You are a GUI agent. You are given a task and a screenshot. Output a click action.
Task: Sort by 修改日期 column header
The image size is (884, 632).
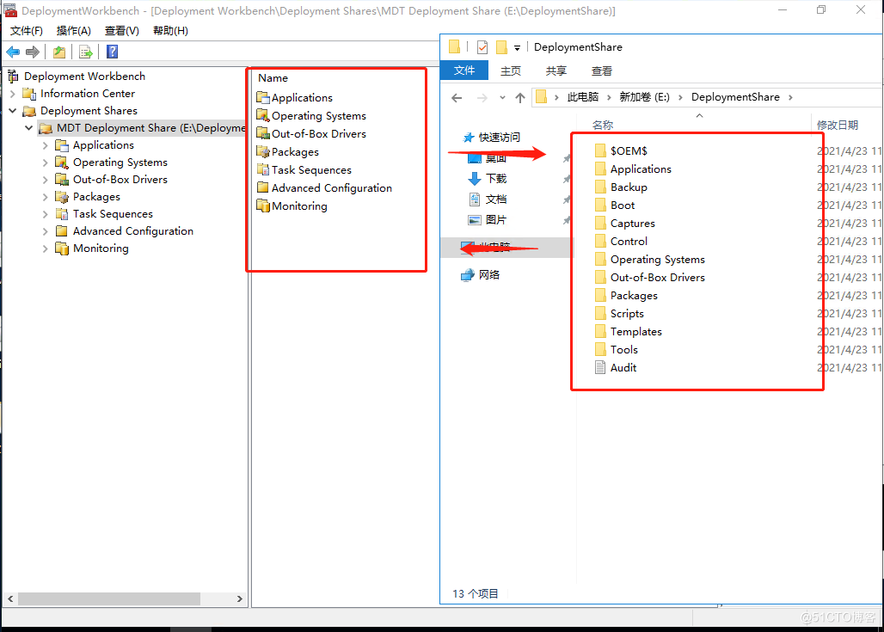(838, 126)
